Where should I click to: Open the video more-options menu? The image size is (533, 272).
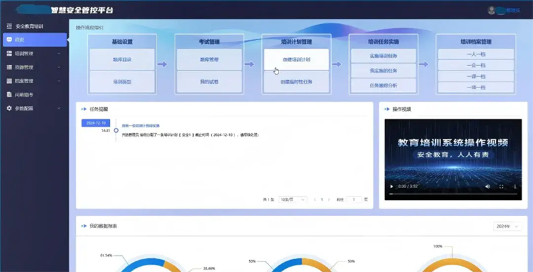514,186
